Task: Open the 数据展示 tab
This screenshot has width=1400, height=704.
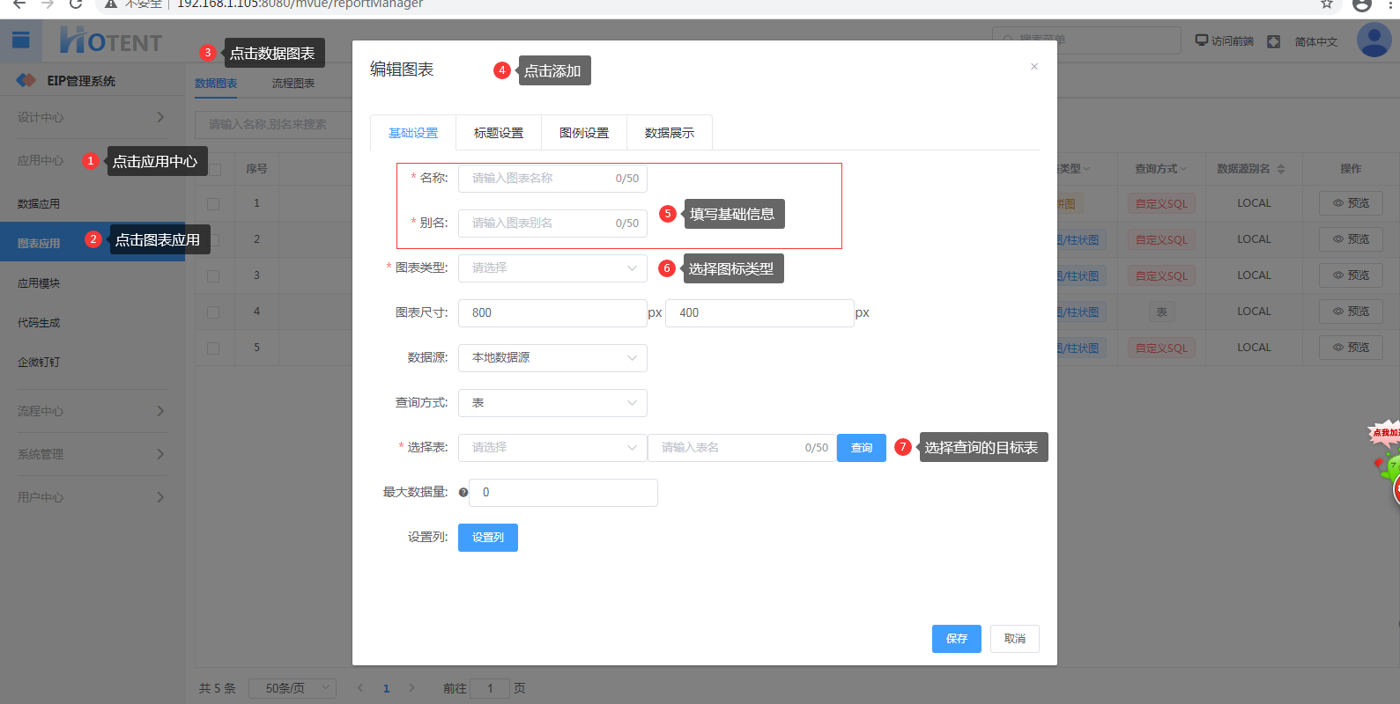Action: pyautogui.click(x=669, y=133)
